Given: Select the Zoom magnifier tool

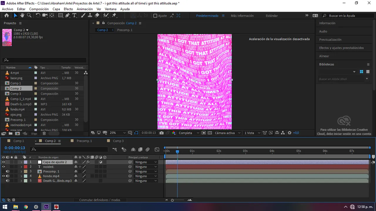Looking at the screenshot, I should click(x=29, y=16).
